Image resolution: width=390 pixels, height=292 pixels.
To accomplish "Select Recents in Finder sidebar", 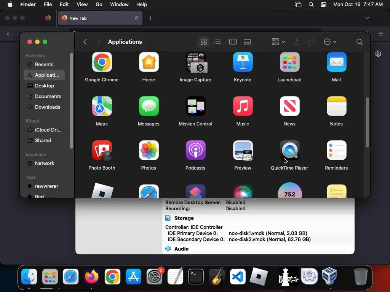I will click(44, 64).
